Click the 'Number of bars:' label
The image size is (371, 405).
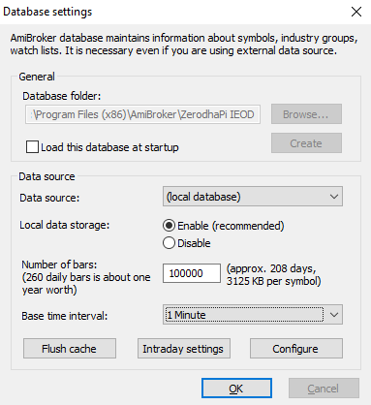click(x=59, y=265)
